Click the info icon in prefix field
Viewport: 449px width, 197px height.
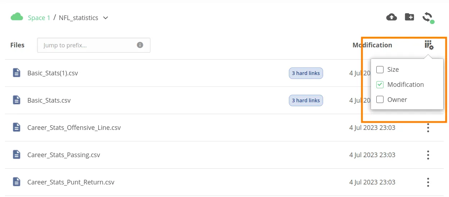click(140, 45)
